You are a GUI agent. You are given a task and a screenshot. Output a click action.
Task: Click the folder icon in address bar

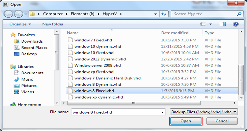coord(32,14)
